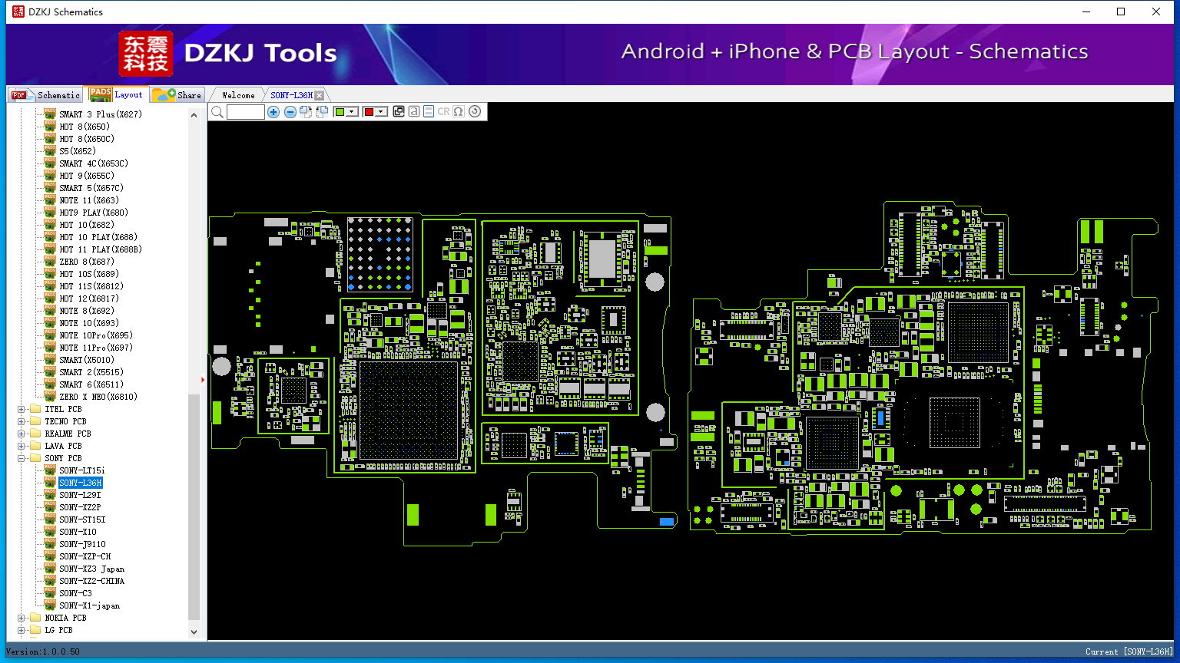Click the DZKJ logo in banner
This screenshot has width=1180, height=663.
point(146,54)
